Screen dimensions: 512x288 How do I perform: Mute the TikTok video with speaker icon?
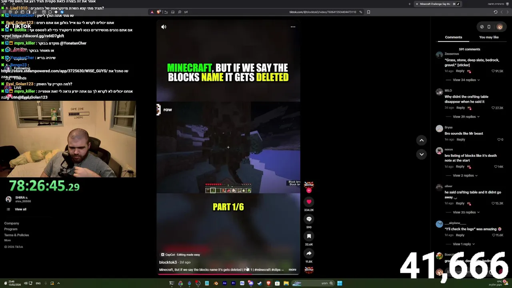[164, 27]
